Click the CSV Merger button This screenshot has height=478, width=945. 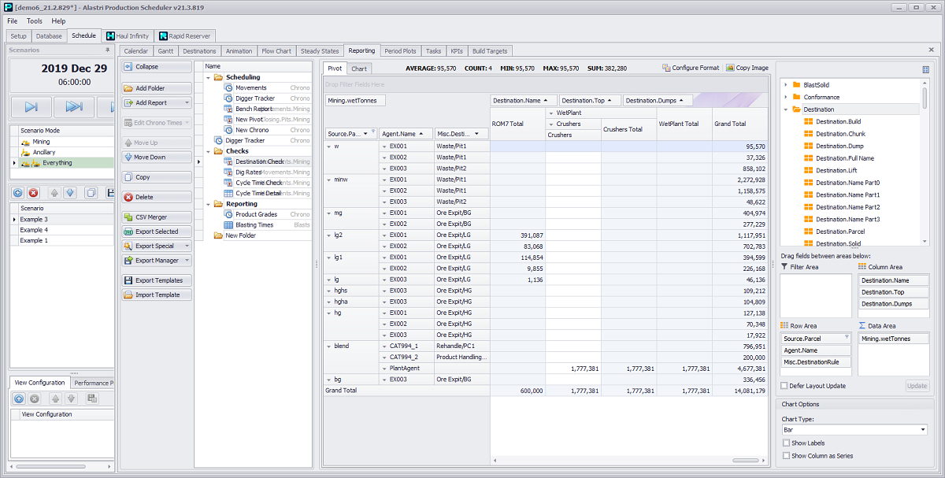[157, 217]
